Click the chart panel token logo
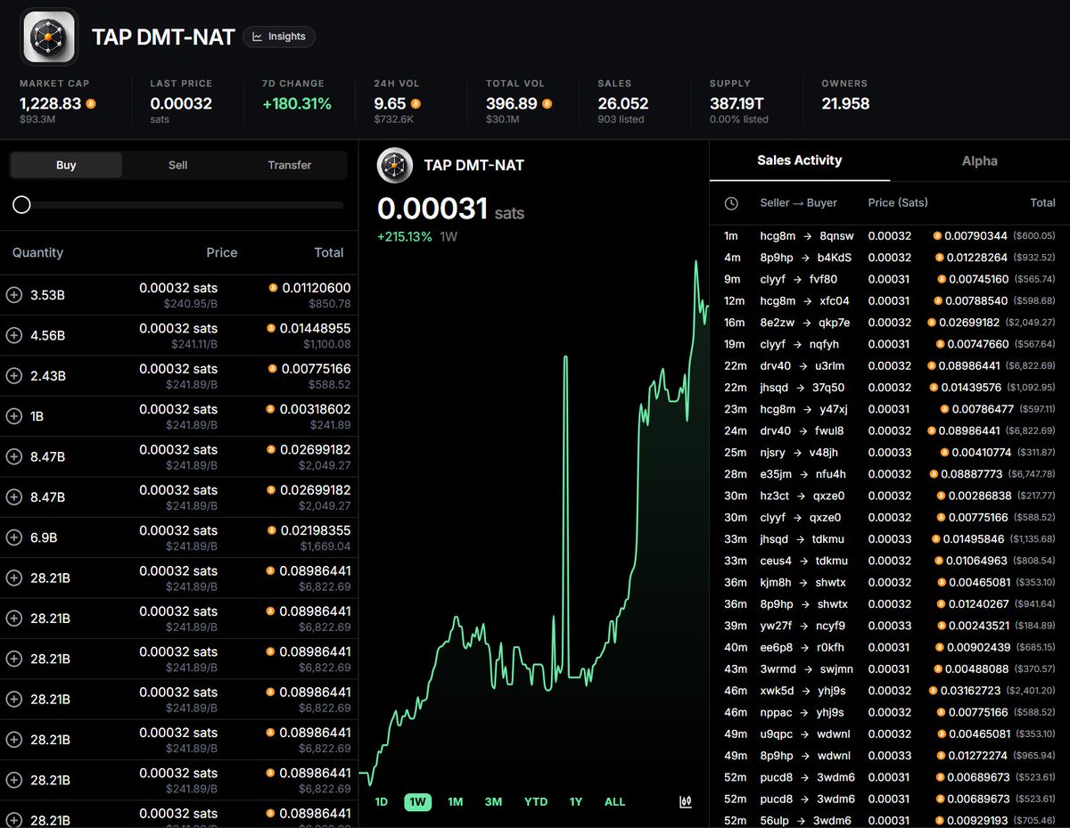Viewport: 1070px width, 828px height. coord(394,165)
